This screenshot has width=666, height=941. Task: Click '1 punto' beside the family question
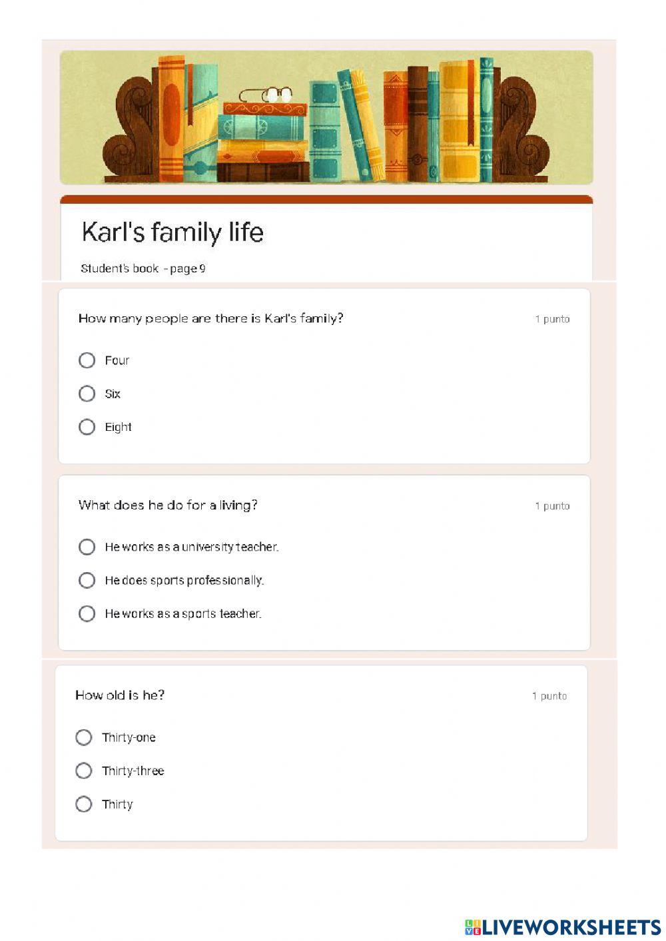(552, 319)
